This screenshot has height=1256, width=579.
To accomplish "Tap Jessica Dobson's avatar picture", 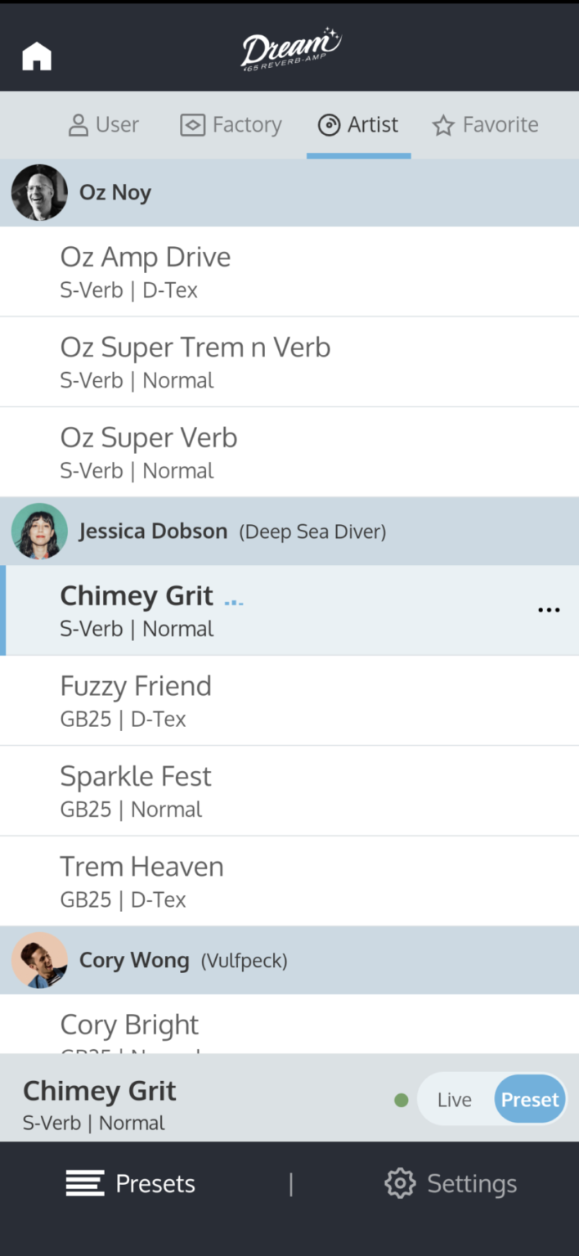I will (x=39, y=532).
